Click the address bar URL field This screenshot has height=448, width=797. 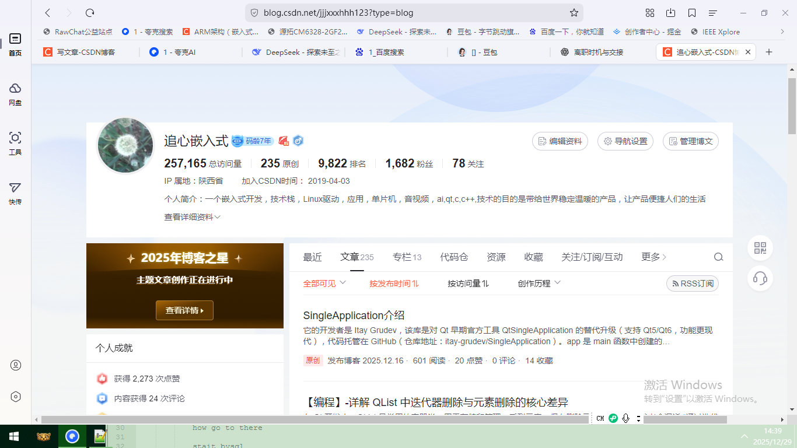pyautogui.click(x=414, y=13)
